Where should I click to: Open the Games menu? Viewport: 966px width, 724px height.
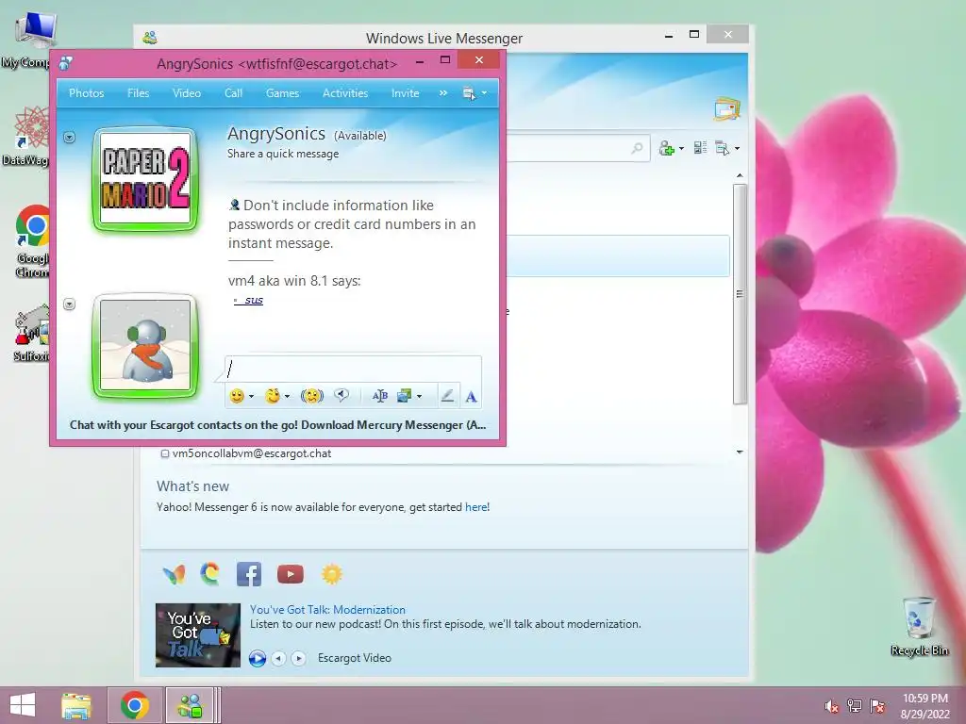coord(282,93)
